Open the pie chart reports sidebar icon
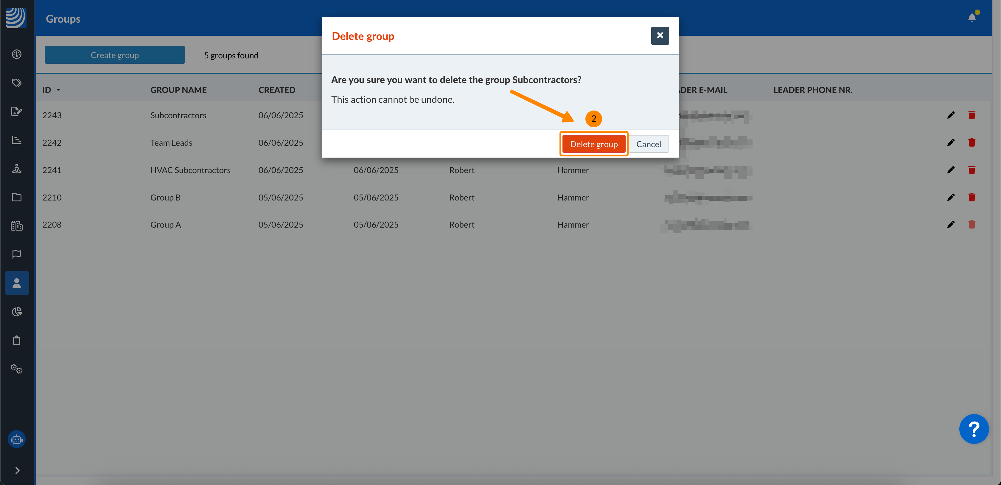This screenshot has width=1001, height=485. point(17,311)
